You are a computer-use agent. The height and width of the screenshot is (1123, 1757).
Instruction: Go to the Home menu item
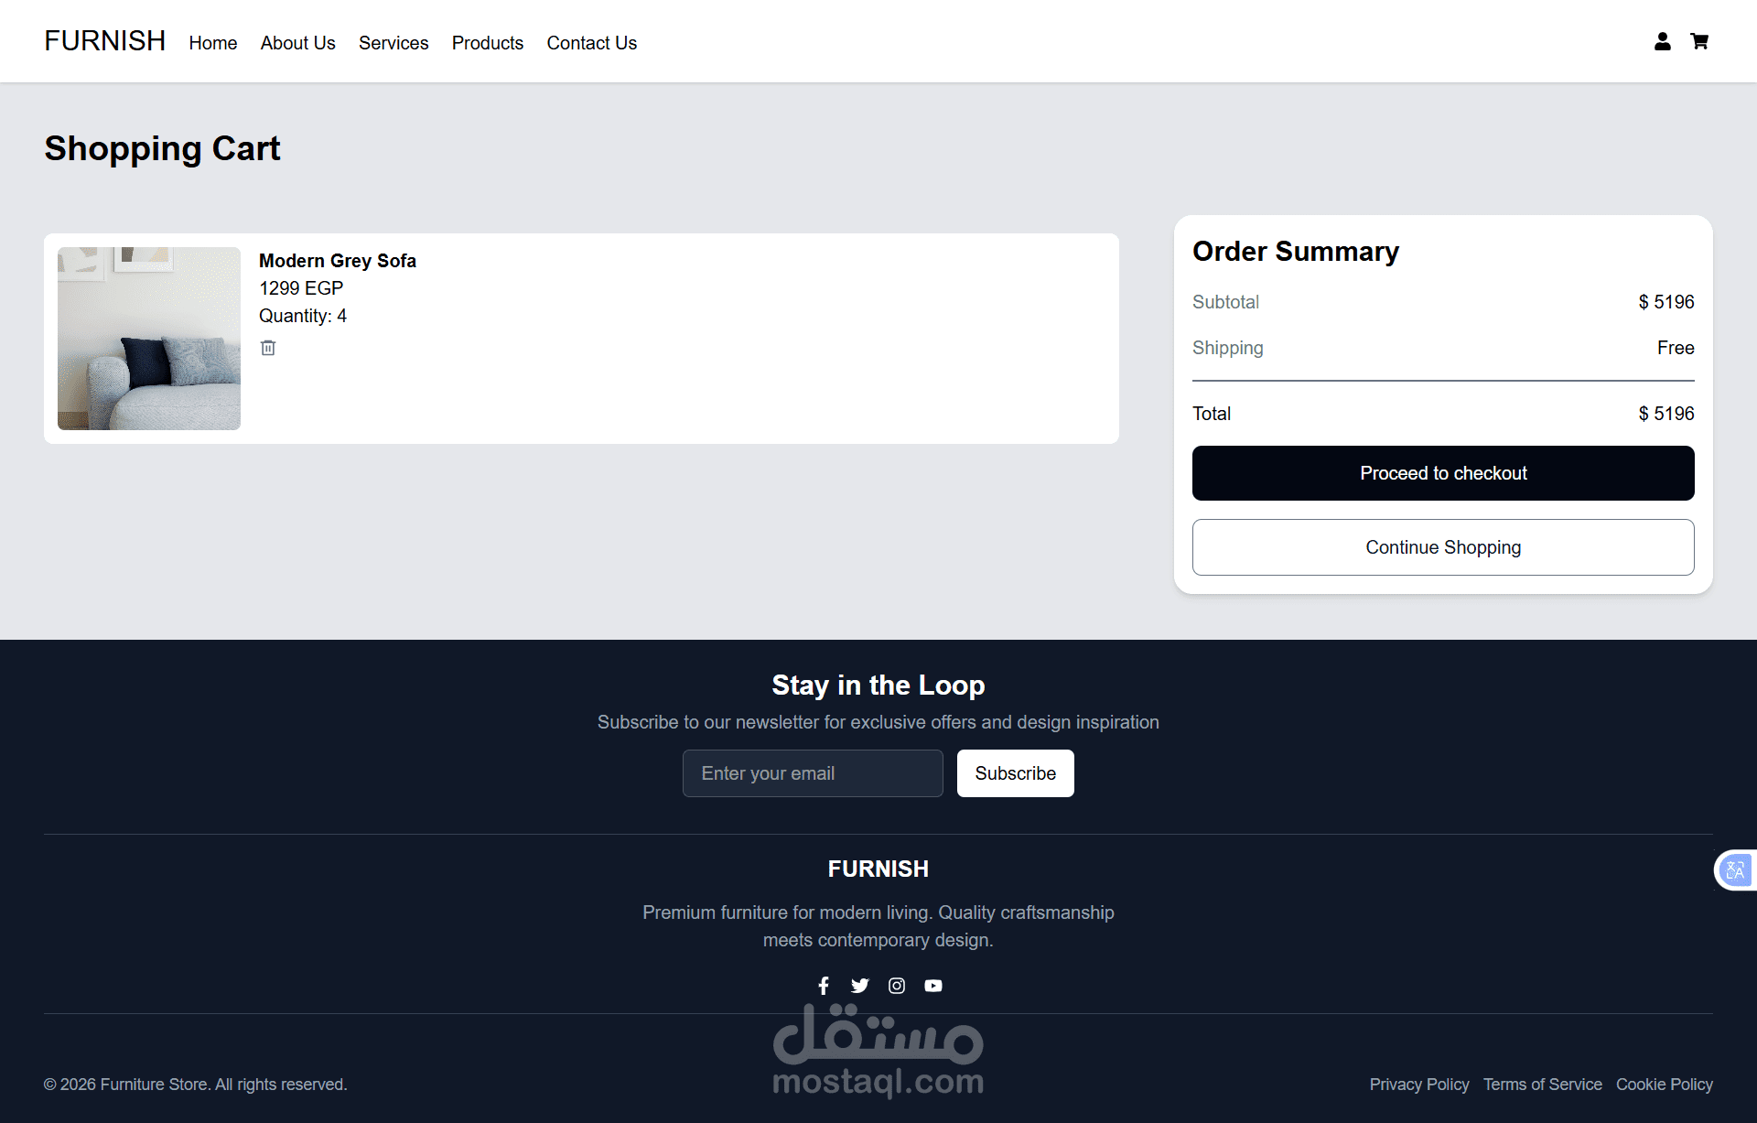coord(213,43)
